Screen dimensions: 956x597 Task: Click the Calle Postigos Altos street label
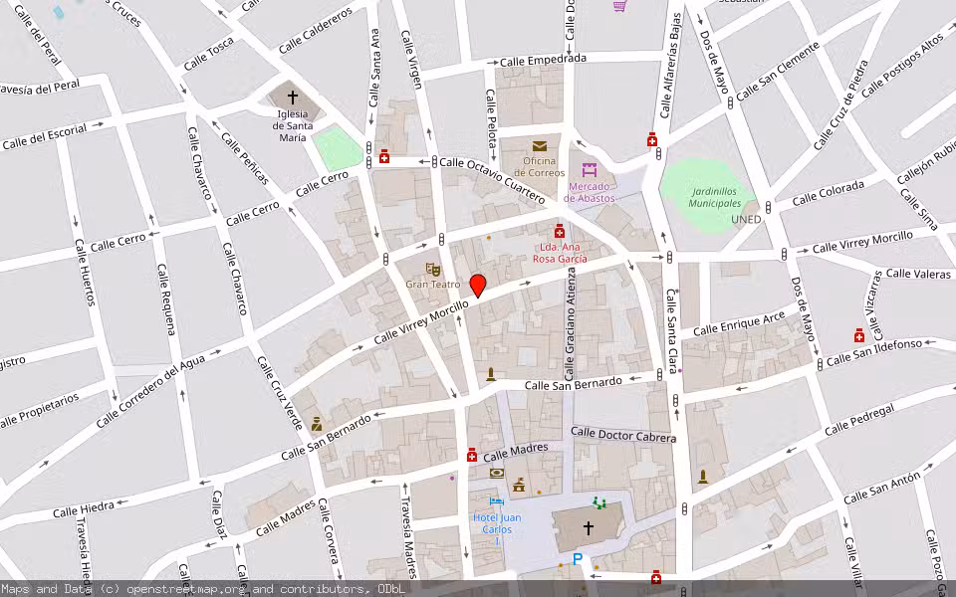pos(902,66)
